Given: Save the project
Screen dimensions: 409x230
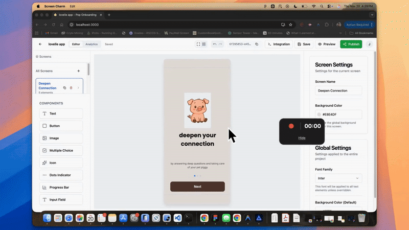Looking at the screenshot, I should 304,44.
